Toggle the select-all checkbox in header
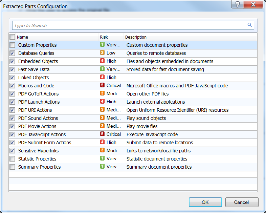This screenshot has height=213, width=266. (x=12, y=37)
